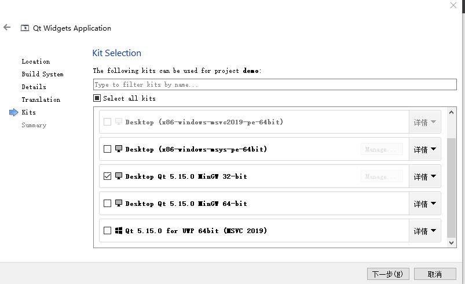465x284 pixels.
Task: Click the Qt Widgets Application wizard icon
Action: 25,28
